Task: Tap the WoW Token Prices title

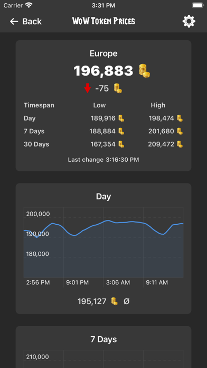Action: pos(103,21)
